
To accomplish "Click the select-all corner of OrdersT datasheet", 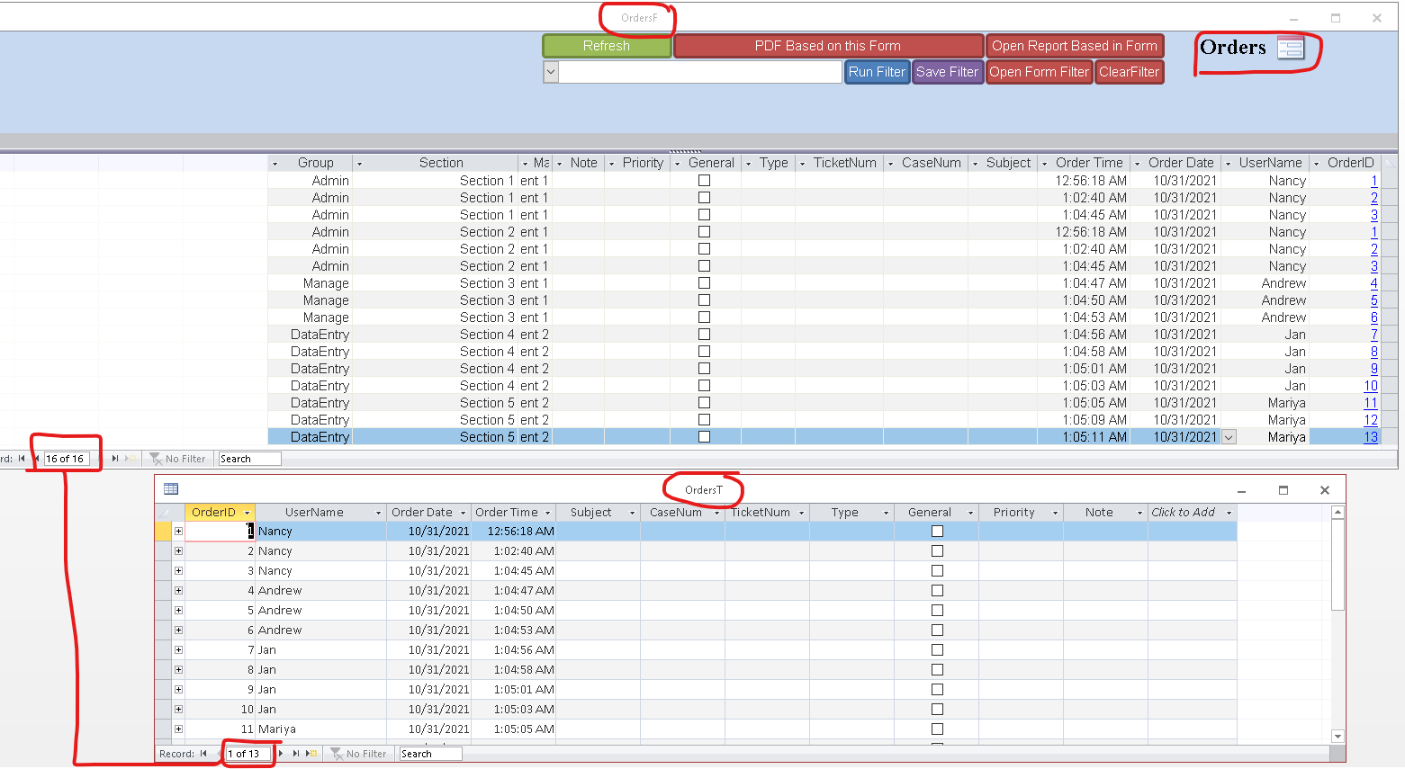I will point(163,512).
